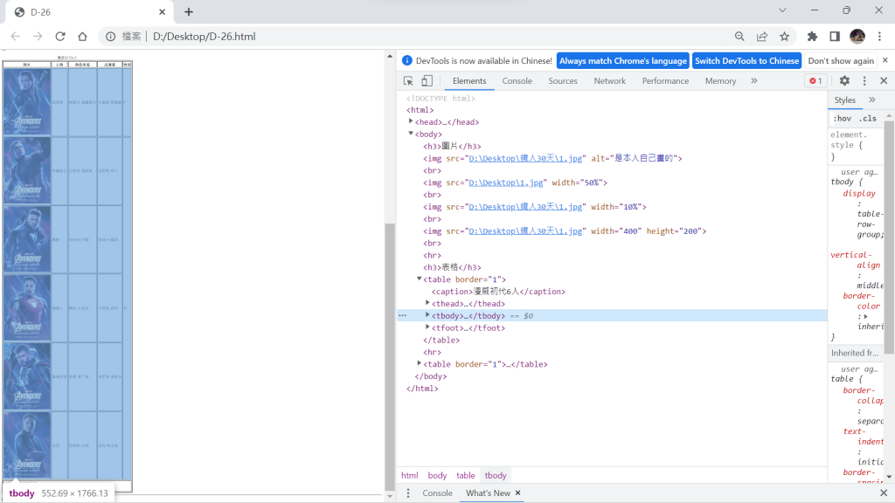Close the DevTools panel
This screenshot has width=895, height=503.
click(x=884, y=81)
